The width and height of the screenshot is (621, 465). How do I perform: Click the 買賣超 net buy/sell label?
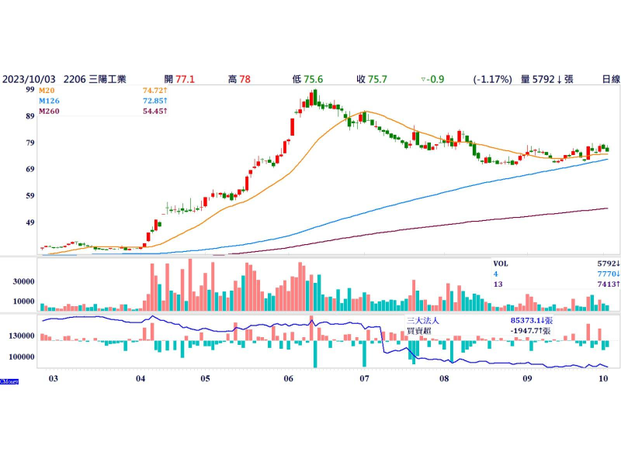click(x=418, y=330)
